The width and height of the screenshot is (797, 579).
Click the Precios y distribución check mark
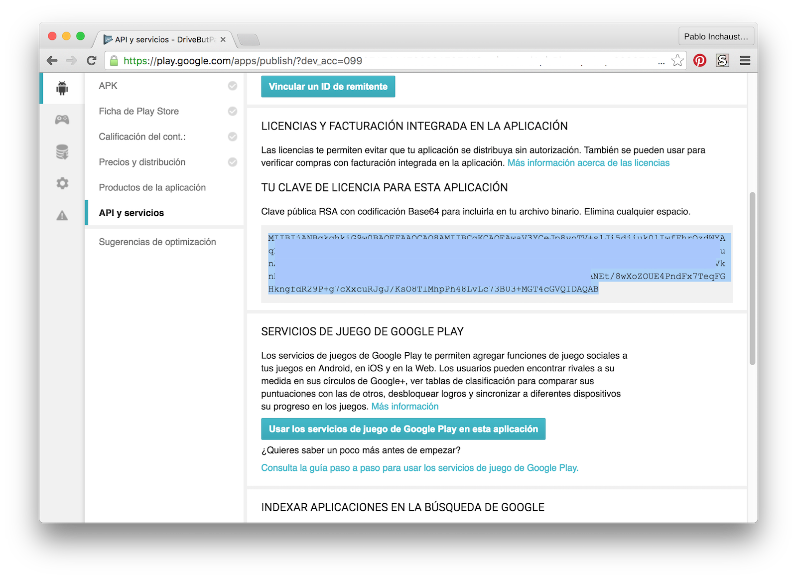pyautogui.click(x=233, y=162)
